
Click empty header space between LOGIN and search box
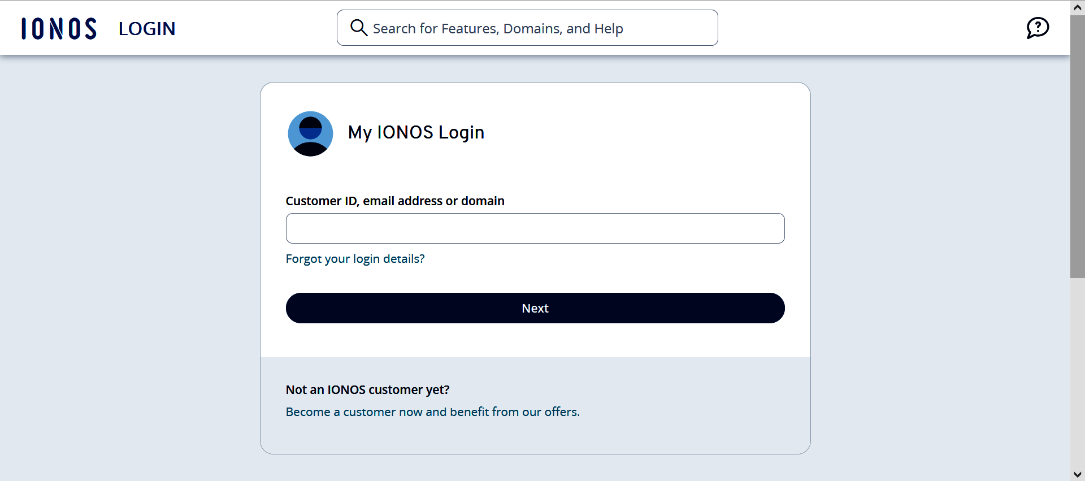254,28
